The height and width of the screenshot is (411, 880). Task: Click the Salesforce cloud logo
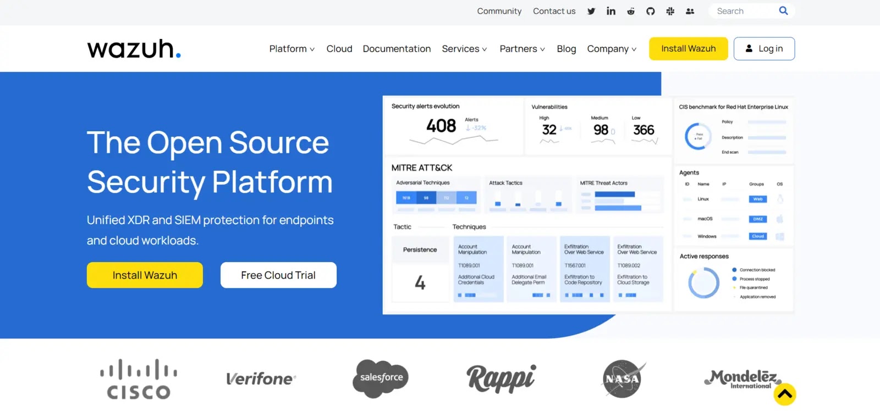[x=381, y=378]
